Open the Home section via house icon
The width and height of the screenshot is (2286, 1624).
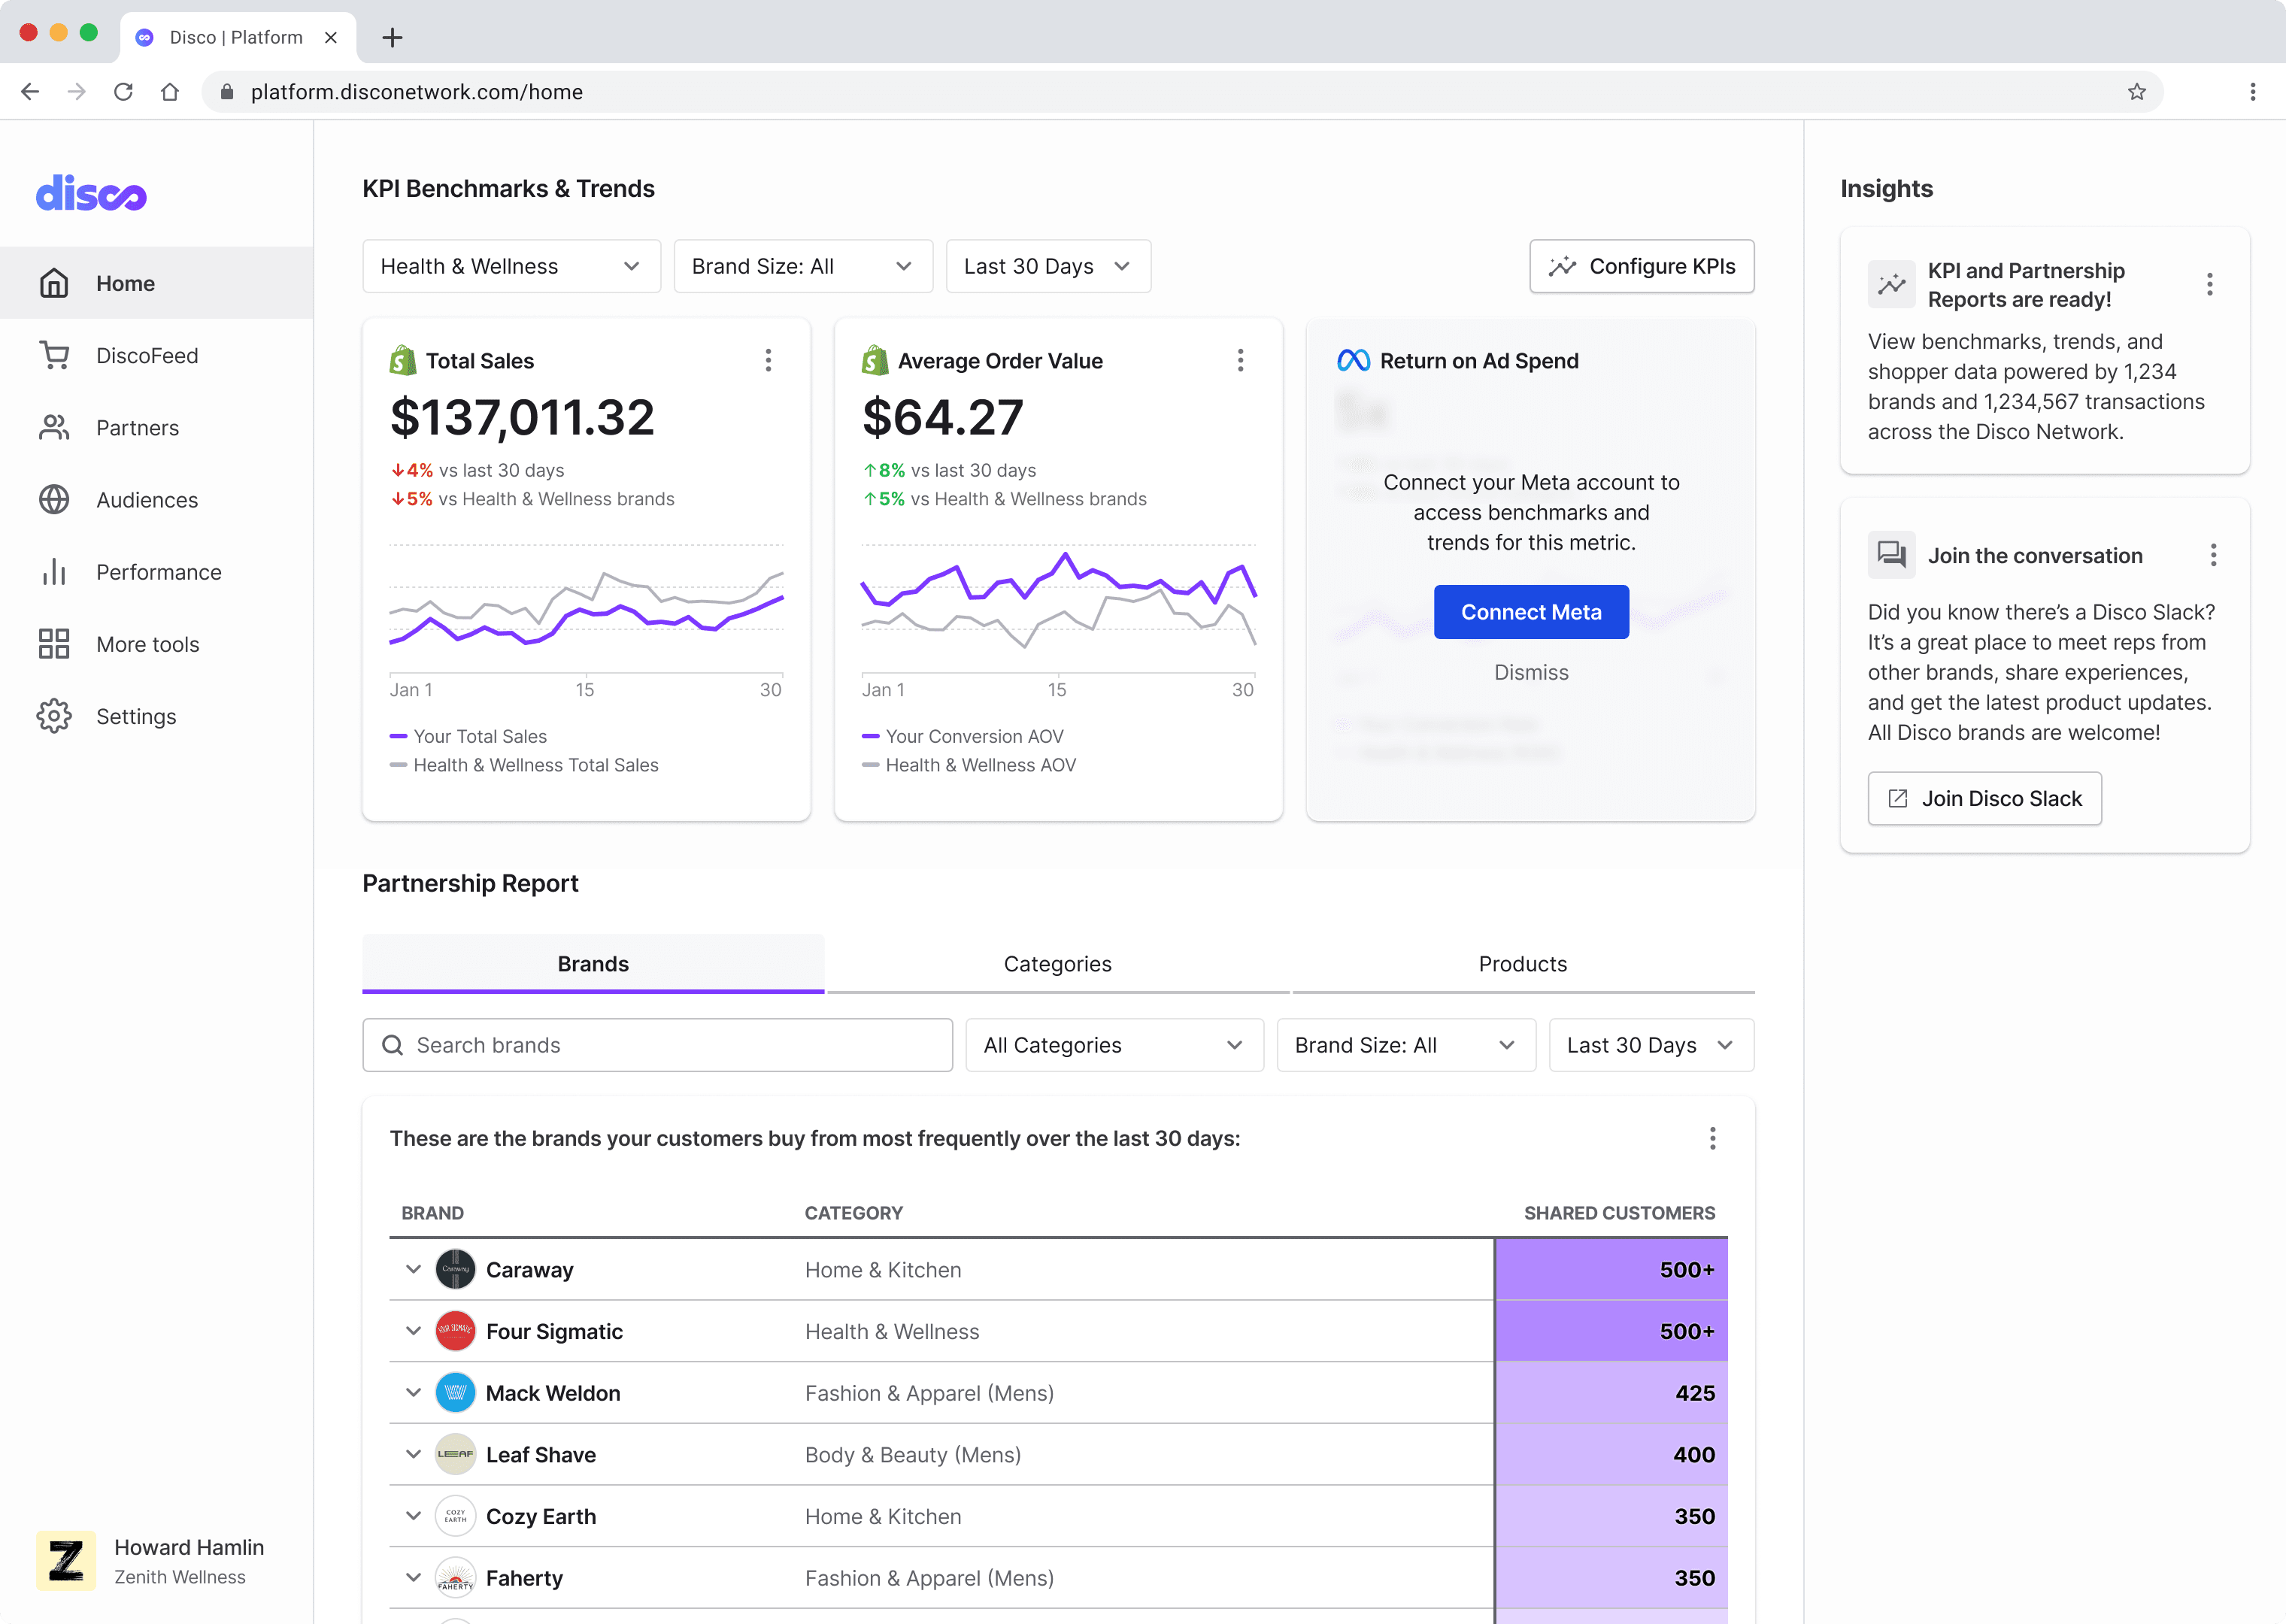tap(54, 283)
